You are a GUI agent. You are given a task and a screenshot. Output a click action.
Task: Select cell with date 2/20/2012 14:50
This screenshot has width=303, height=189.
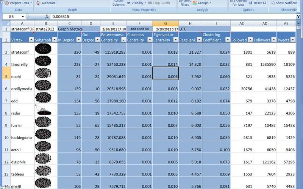(113, 29)
